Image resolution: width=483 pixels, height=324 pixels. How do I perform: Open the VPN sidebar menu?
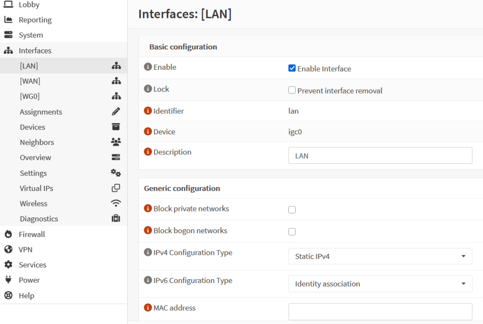pyautogui.click(x=25, y=250)
